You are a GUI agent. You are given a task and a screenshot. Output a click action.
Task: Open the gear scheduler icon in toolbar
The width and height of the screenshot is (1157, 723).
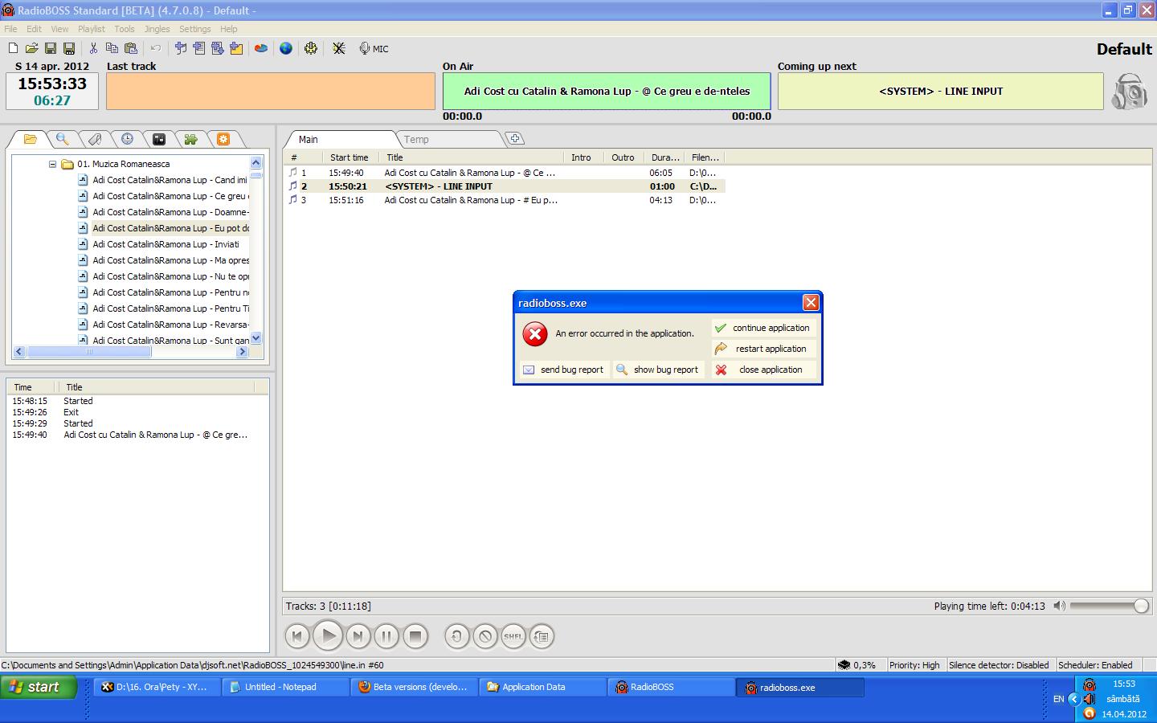pos(311,49)
